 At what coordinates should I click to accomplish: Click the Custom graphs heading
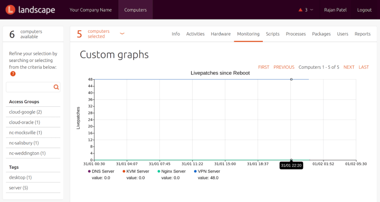(x=114, y=55)
